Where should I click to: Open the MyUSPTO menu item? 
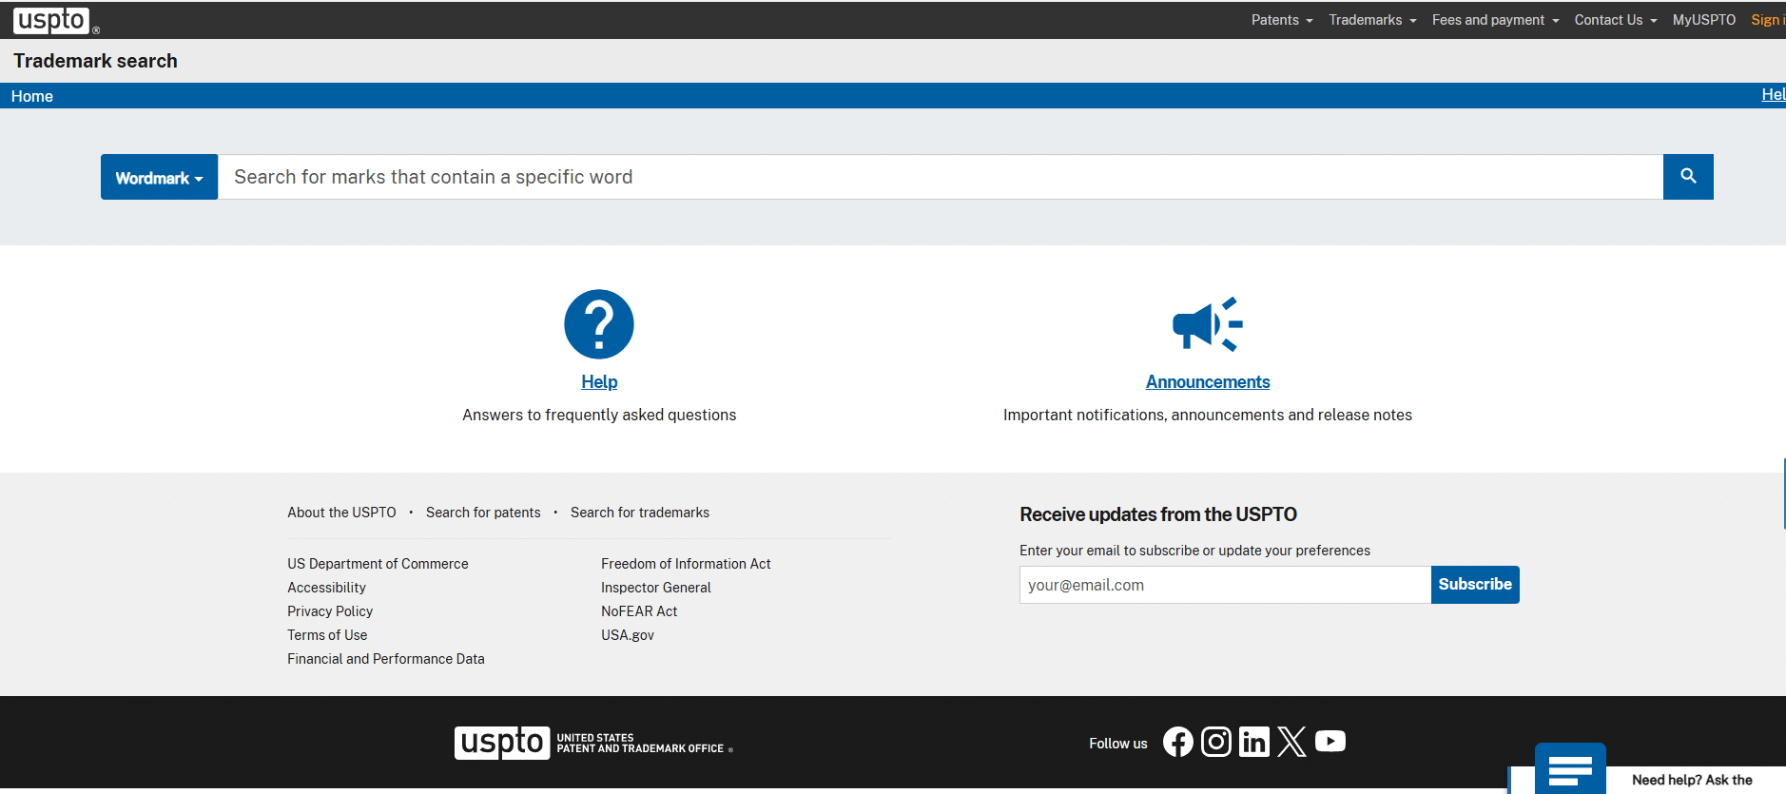1704,20
